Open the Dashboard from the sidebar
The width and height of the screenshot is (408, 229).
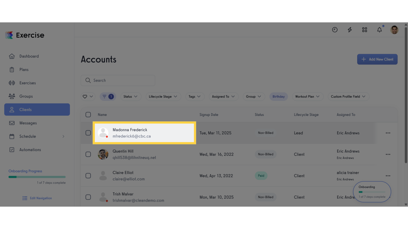(29, 56)
